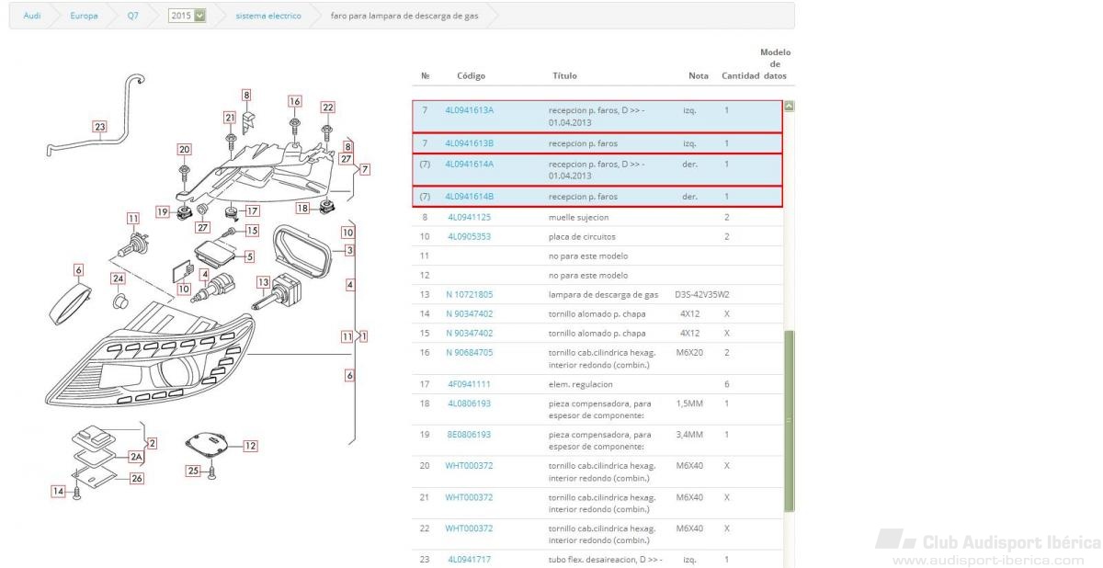Image resolution: width=1103 pixels, height=568 pixels.
Task: Select callout 17 in the diagram
Action: point(252,210)
